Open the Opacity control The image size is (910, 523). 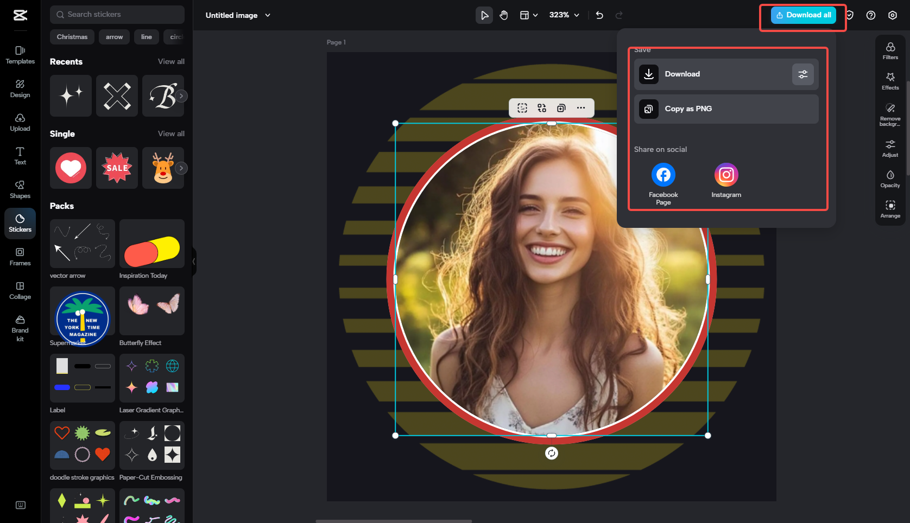tap(890, 178)
